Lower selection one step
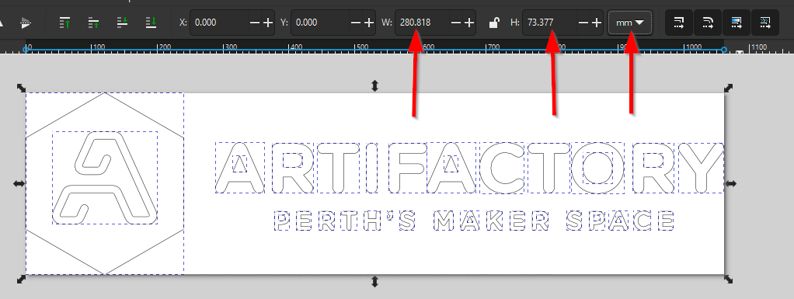 123,23
